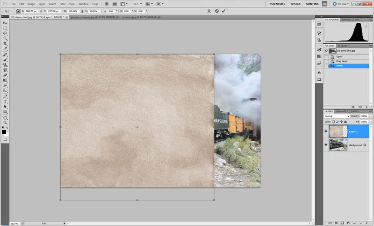Select the Path Selection tool
Screen dimensions: 374x226
[x=5, y=107]
